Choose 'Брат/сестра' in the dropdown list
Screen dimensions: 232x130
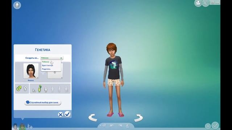(47, 65)
